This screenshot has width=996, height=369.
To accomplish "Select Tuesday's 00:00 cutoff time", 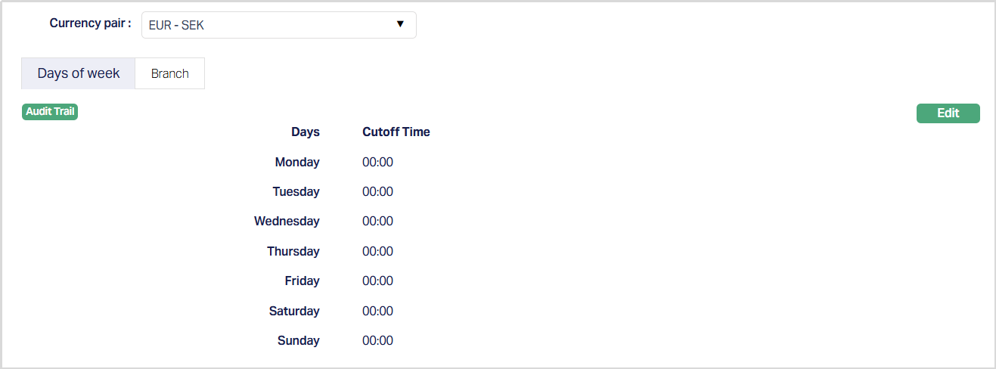I will click(377, 191).
